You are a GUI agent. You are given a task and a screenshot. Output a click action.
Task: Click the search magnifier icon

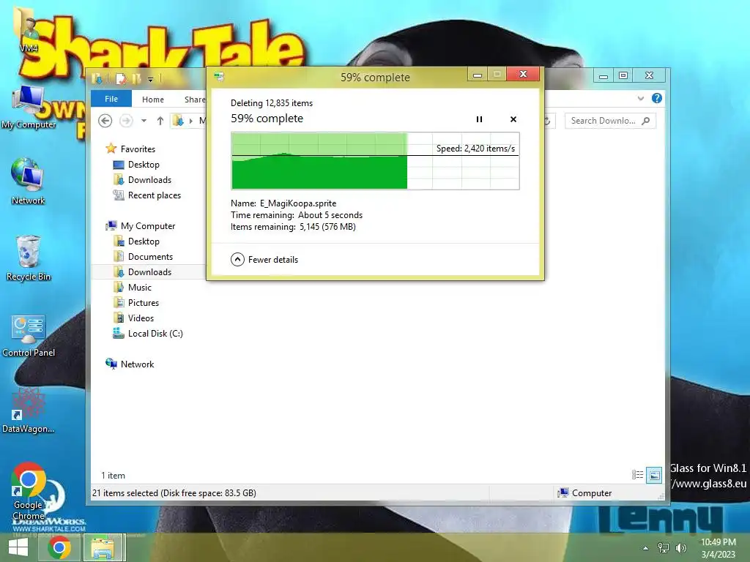click(646, 121)
